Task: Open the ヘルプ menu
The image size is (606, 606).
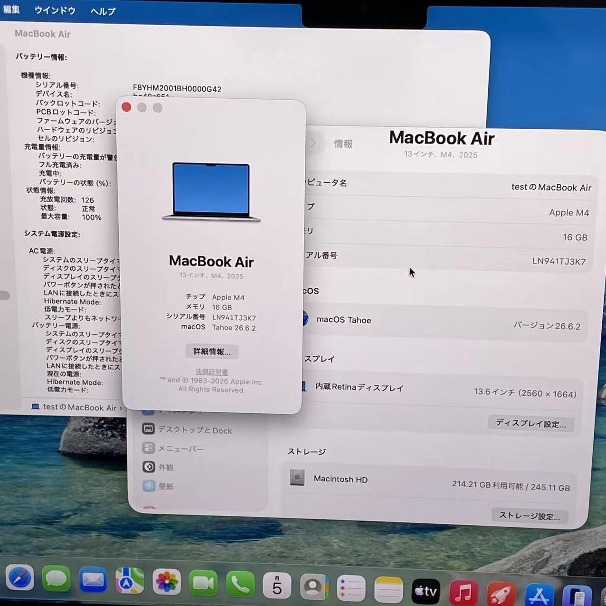Action: (103, 11)
